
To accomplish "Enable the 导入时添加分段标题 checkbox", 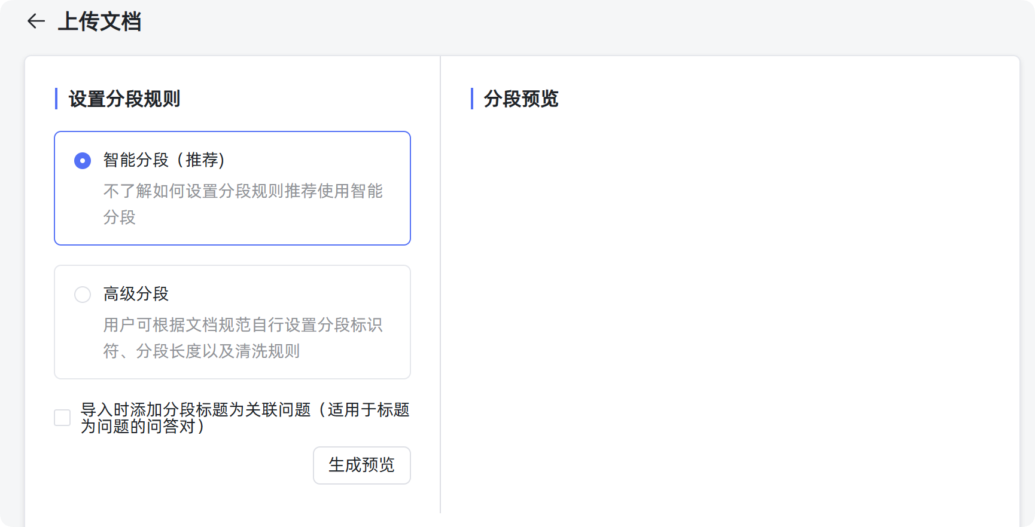I will click(x=62, y=418).
